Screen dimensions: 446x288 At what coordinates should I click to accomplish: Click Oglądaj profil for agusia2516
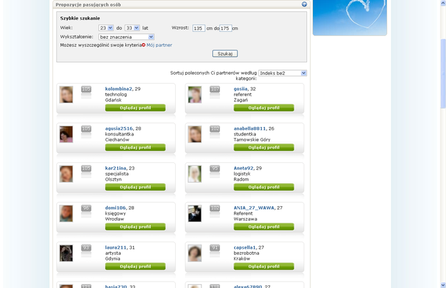(x=135, y=147)
